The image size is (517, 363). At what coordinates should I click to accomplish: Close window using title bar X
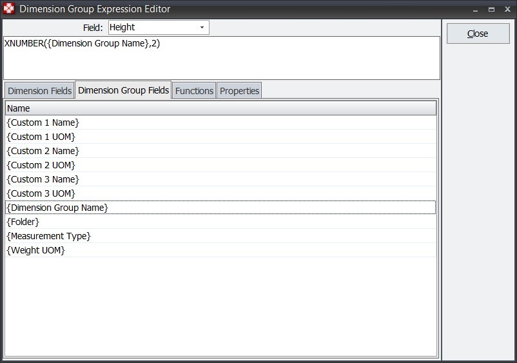[507, 10]
